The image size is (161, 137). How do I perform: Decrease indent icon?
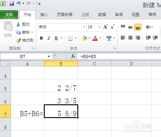[148, 38]
